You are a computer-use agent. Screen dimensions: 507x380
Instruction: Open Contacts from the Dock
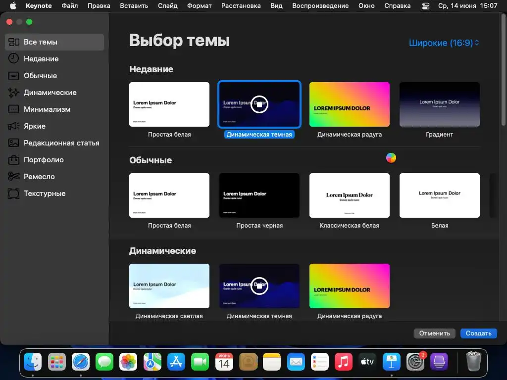248,361
